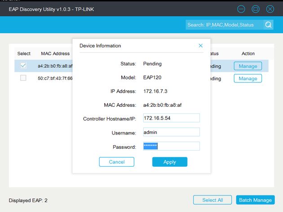This screenshot has height=212, width=283.
Task: Close the Device Information dialog
Action: click(x=200, y=46)
